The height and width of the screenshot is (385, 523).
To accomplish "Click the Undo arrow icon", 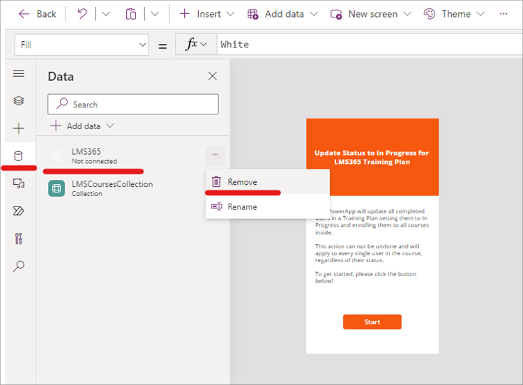I will (82, 14).
